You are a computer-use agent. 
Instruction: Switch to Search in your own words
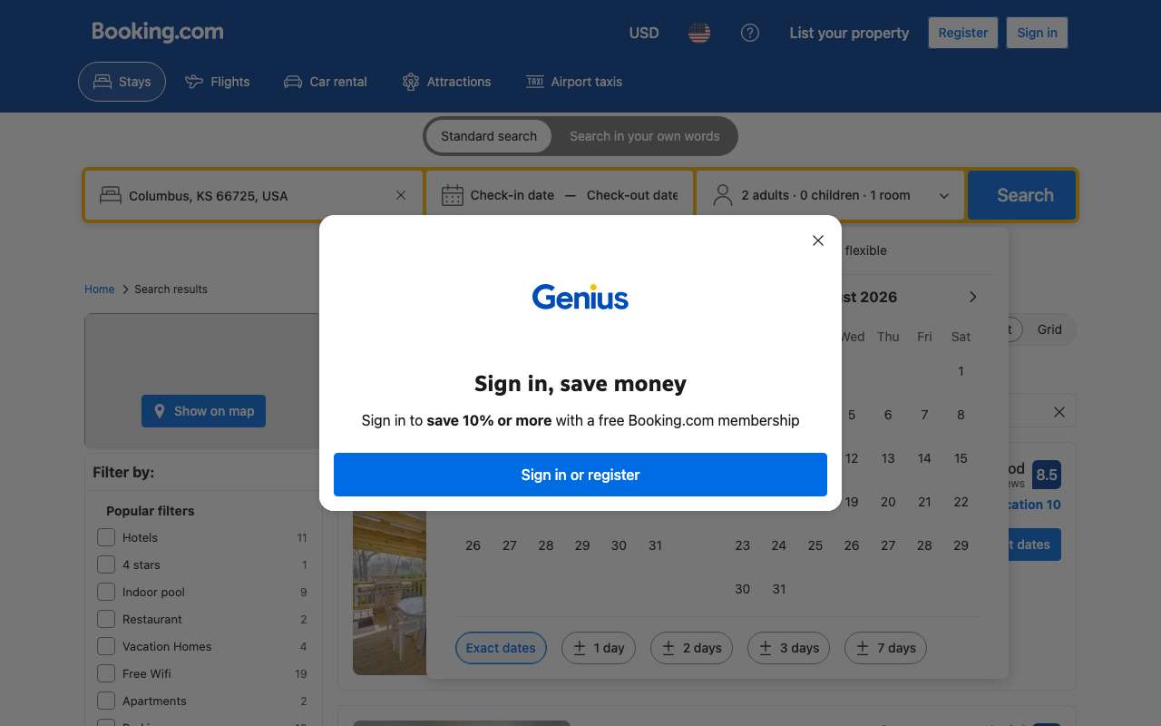pyautogui.click(x=645, y=136)
